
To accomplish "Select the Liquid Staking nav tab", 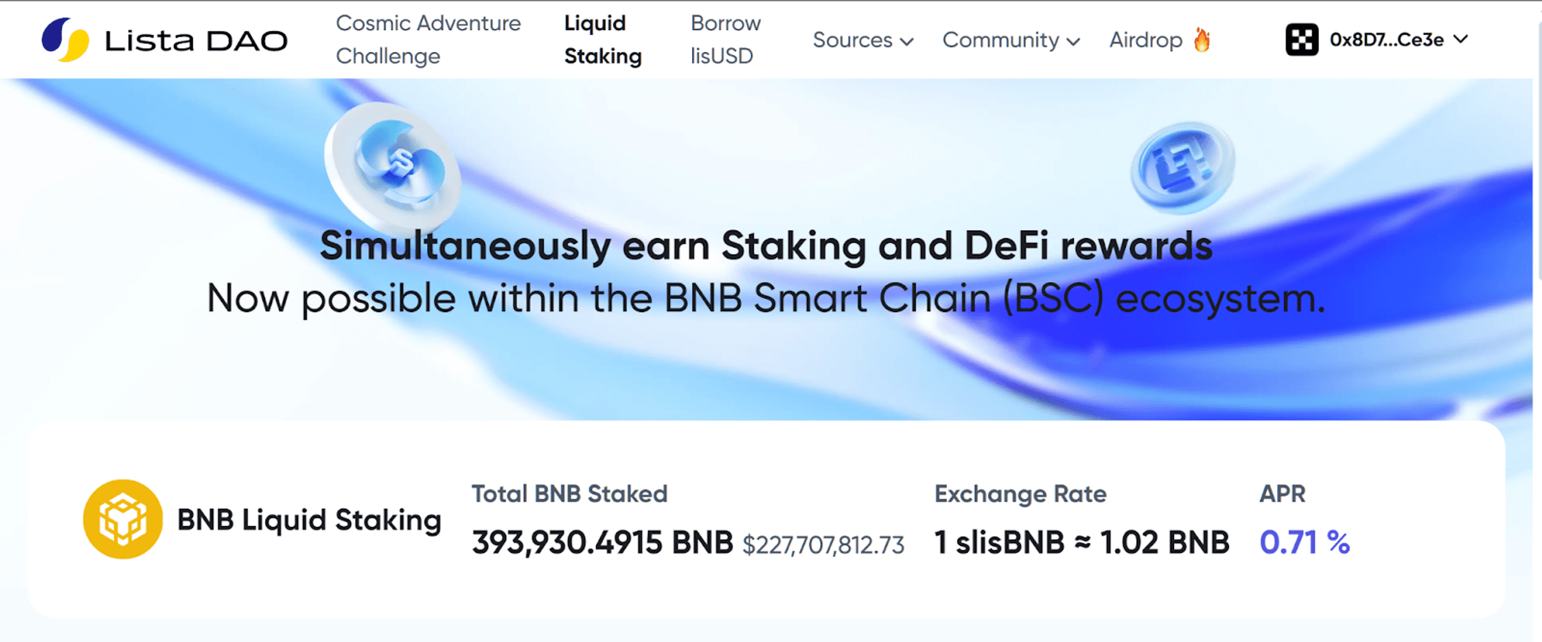I will (602, 40).
